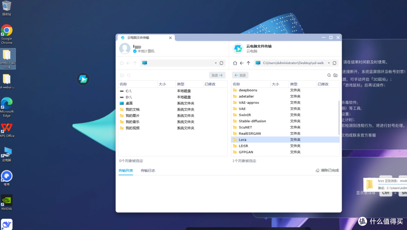Select the 我的音乐 folder row
Viewport: 407px width, 230px height.
173,122
